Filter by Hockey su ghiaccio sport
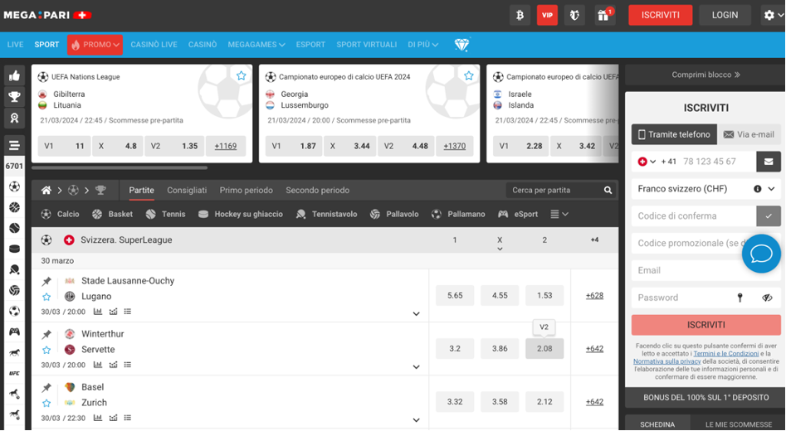 (241, 214)
